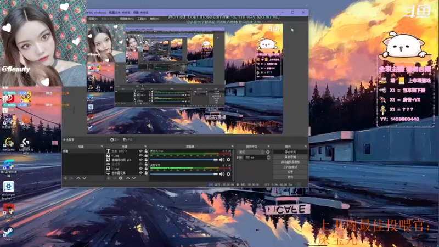Open 腾讯网游加速器 desktop shortcut

[9, 169]
